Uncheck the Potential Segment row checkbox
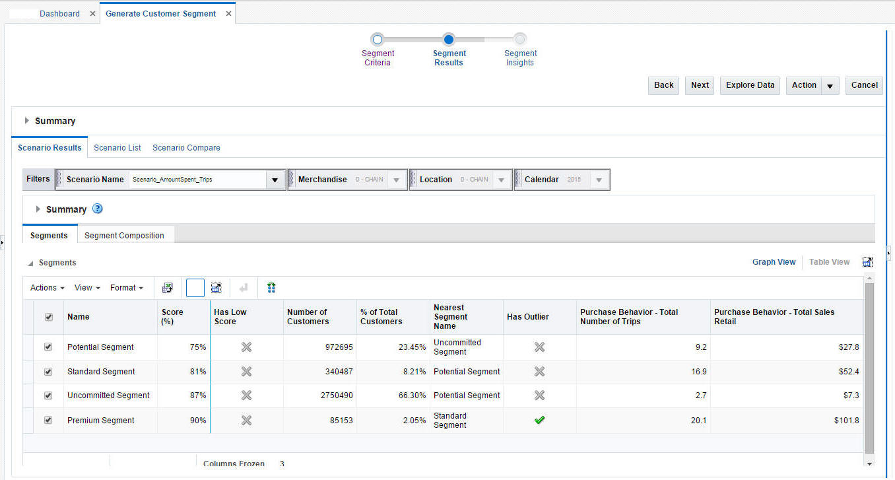Screen dimensions: 895x480 [x=48, y=347]
